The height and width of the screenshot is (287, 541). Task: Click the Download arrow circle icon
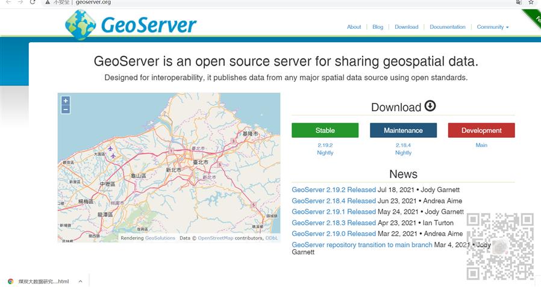pyautogui.click(x=430, y=106)
